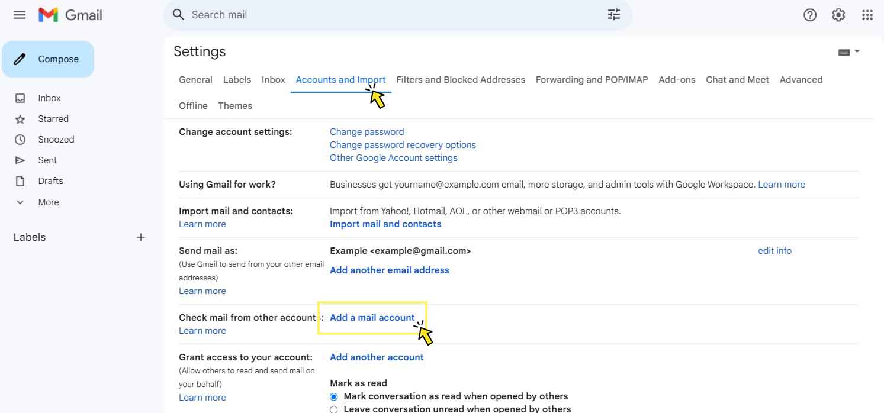Click the Gmail logo
This screenshot has width=884, height=413.
[x=69, y=15]
